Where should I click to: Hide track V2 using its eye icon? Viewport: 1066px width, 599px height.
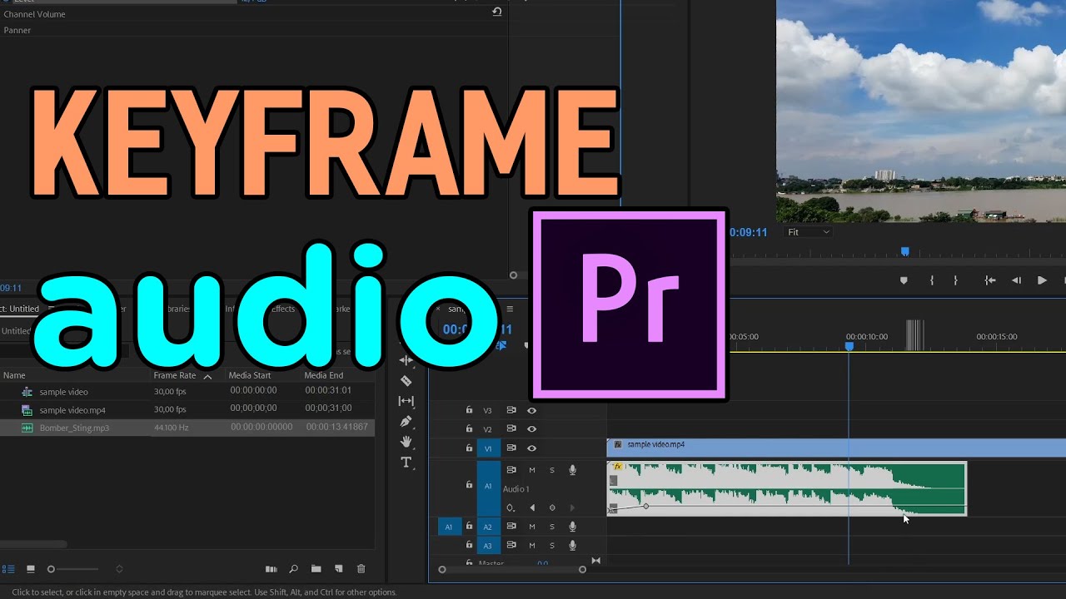point(532,429)
